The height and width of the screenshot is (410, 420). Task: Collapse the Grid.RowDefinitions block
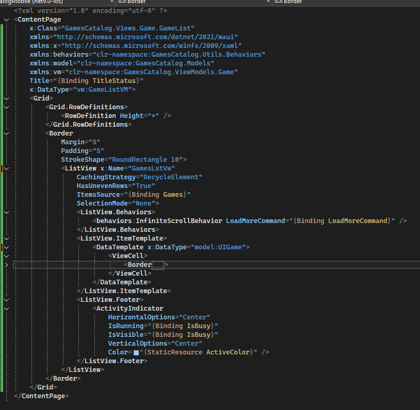(x=6, y=107)
